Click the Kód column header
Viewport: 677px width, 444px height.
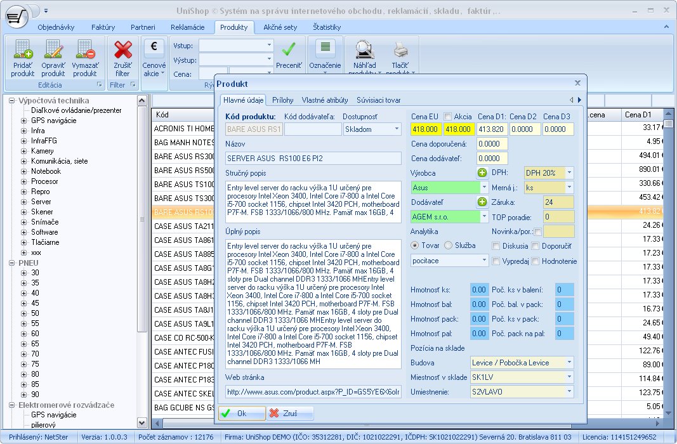pos(183,115)
